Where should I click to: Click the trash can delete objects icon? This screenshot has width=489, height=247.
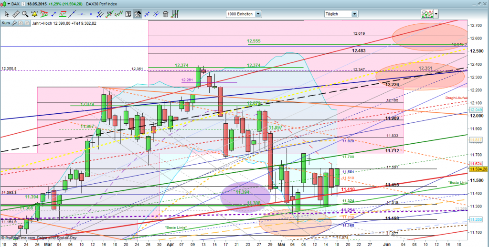click(166, 14)
